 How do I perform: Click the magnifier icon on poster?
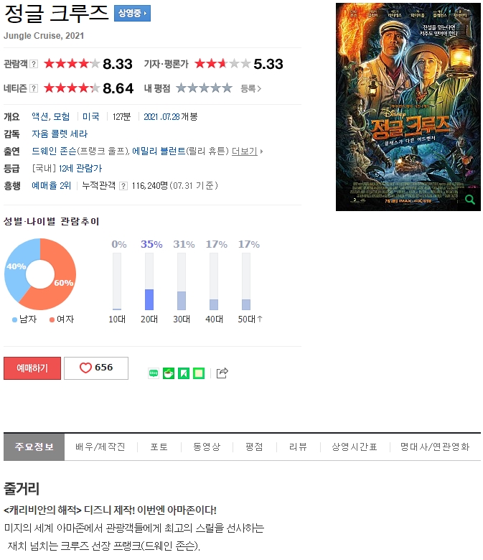point(470,200)
